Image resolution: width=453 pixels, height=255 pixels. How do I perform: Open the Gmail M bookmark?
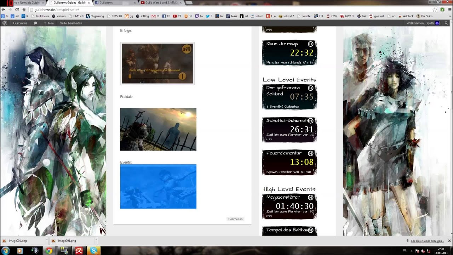(155, 16)
